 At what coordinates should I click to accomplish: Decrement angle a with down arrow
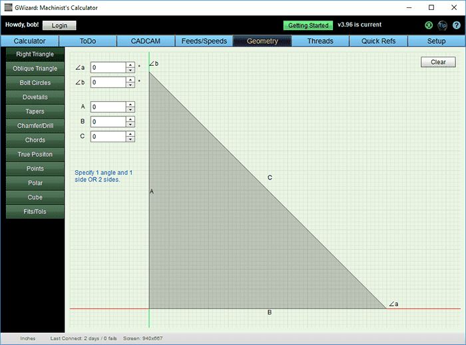tap(130, 70)
